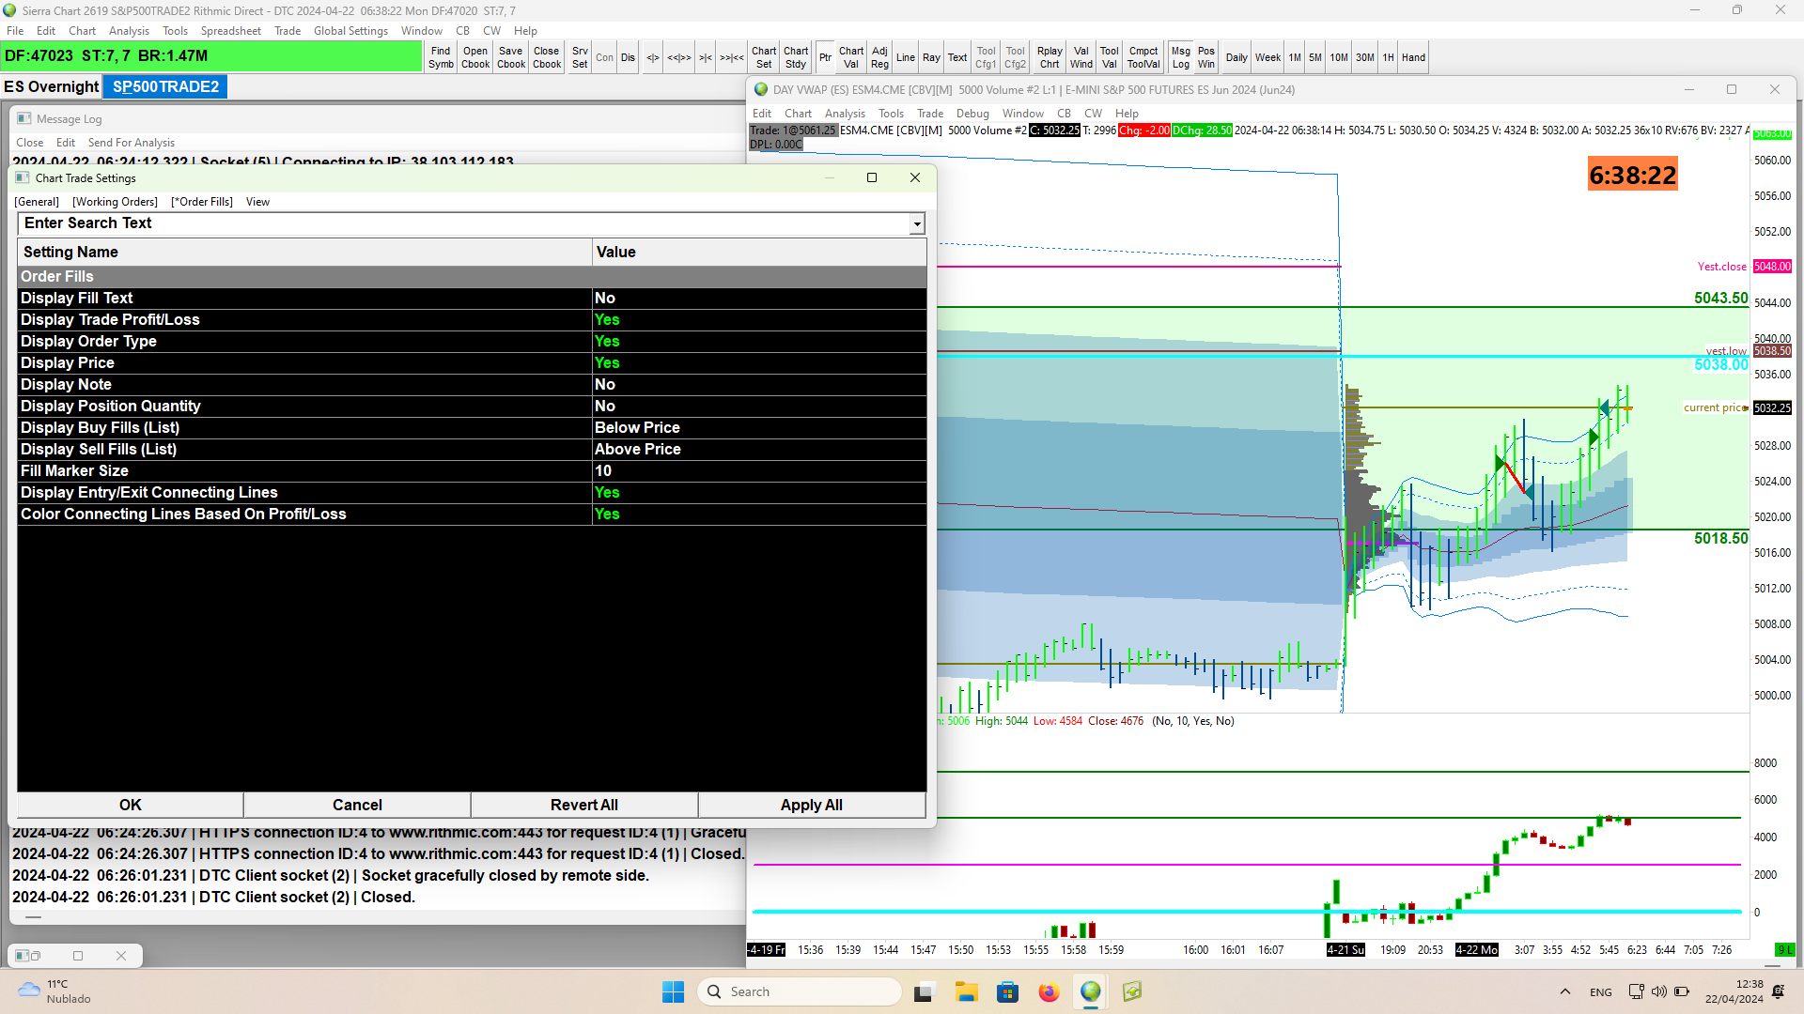Viewport: 1804px width, 1014px height.
Task: Open the Enter Search Text dropdown arrow
Action: [916, 224]
